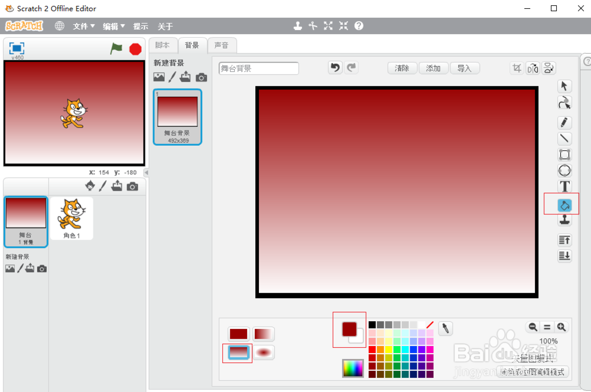Click the bring forward layer icon
Screen dimensions: 591x392
coord(564,240)
